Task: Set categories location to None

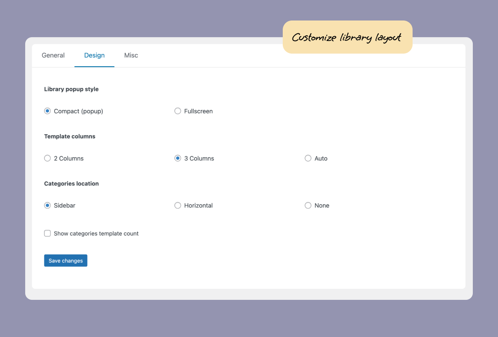Action: [308, 205]
